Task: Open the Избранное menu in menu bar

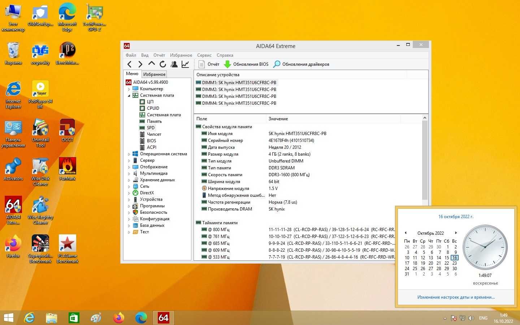Action: click(181, 55)
